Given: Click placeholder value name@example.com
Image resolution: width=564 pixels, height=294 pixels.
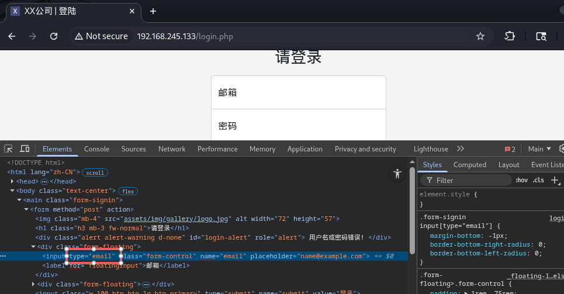Looking at the screenshot, I should click(331, 256).
